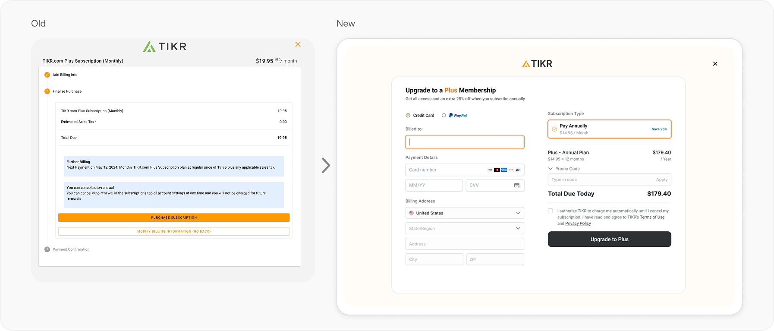Open the State/Region dropdown
Image resolution: width=774 pixels, height=331 pixels.
point(465,229)
